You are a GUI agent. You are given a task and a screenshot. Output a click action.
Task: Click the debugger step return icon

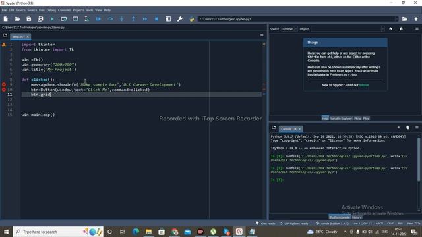point(133,19)
